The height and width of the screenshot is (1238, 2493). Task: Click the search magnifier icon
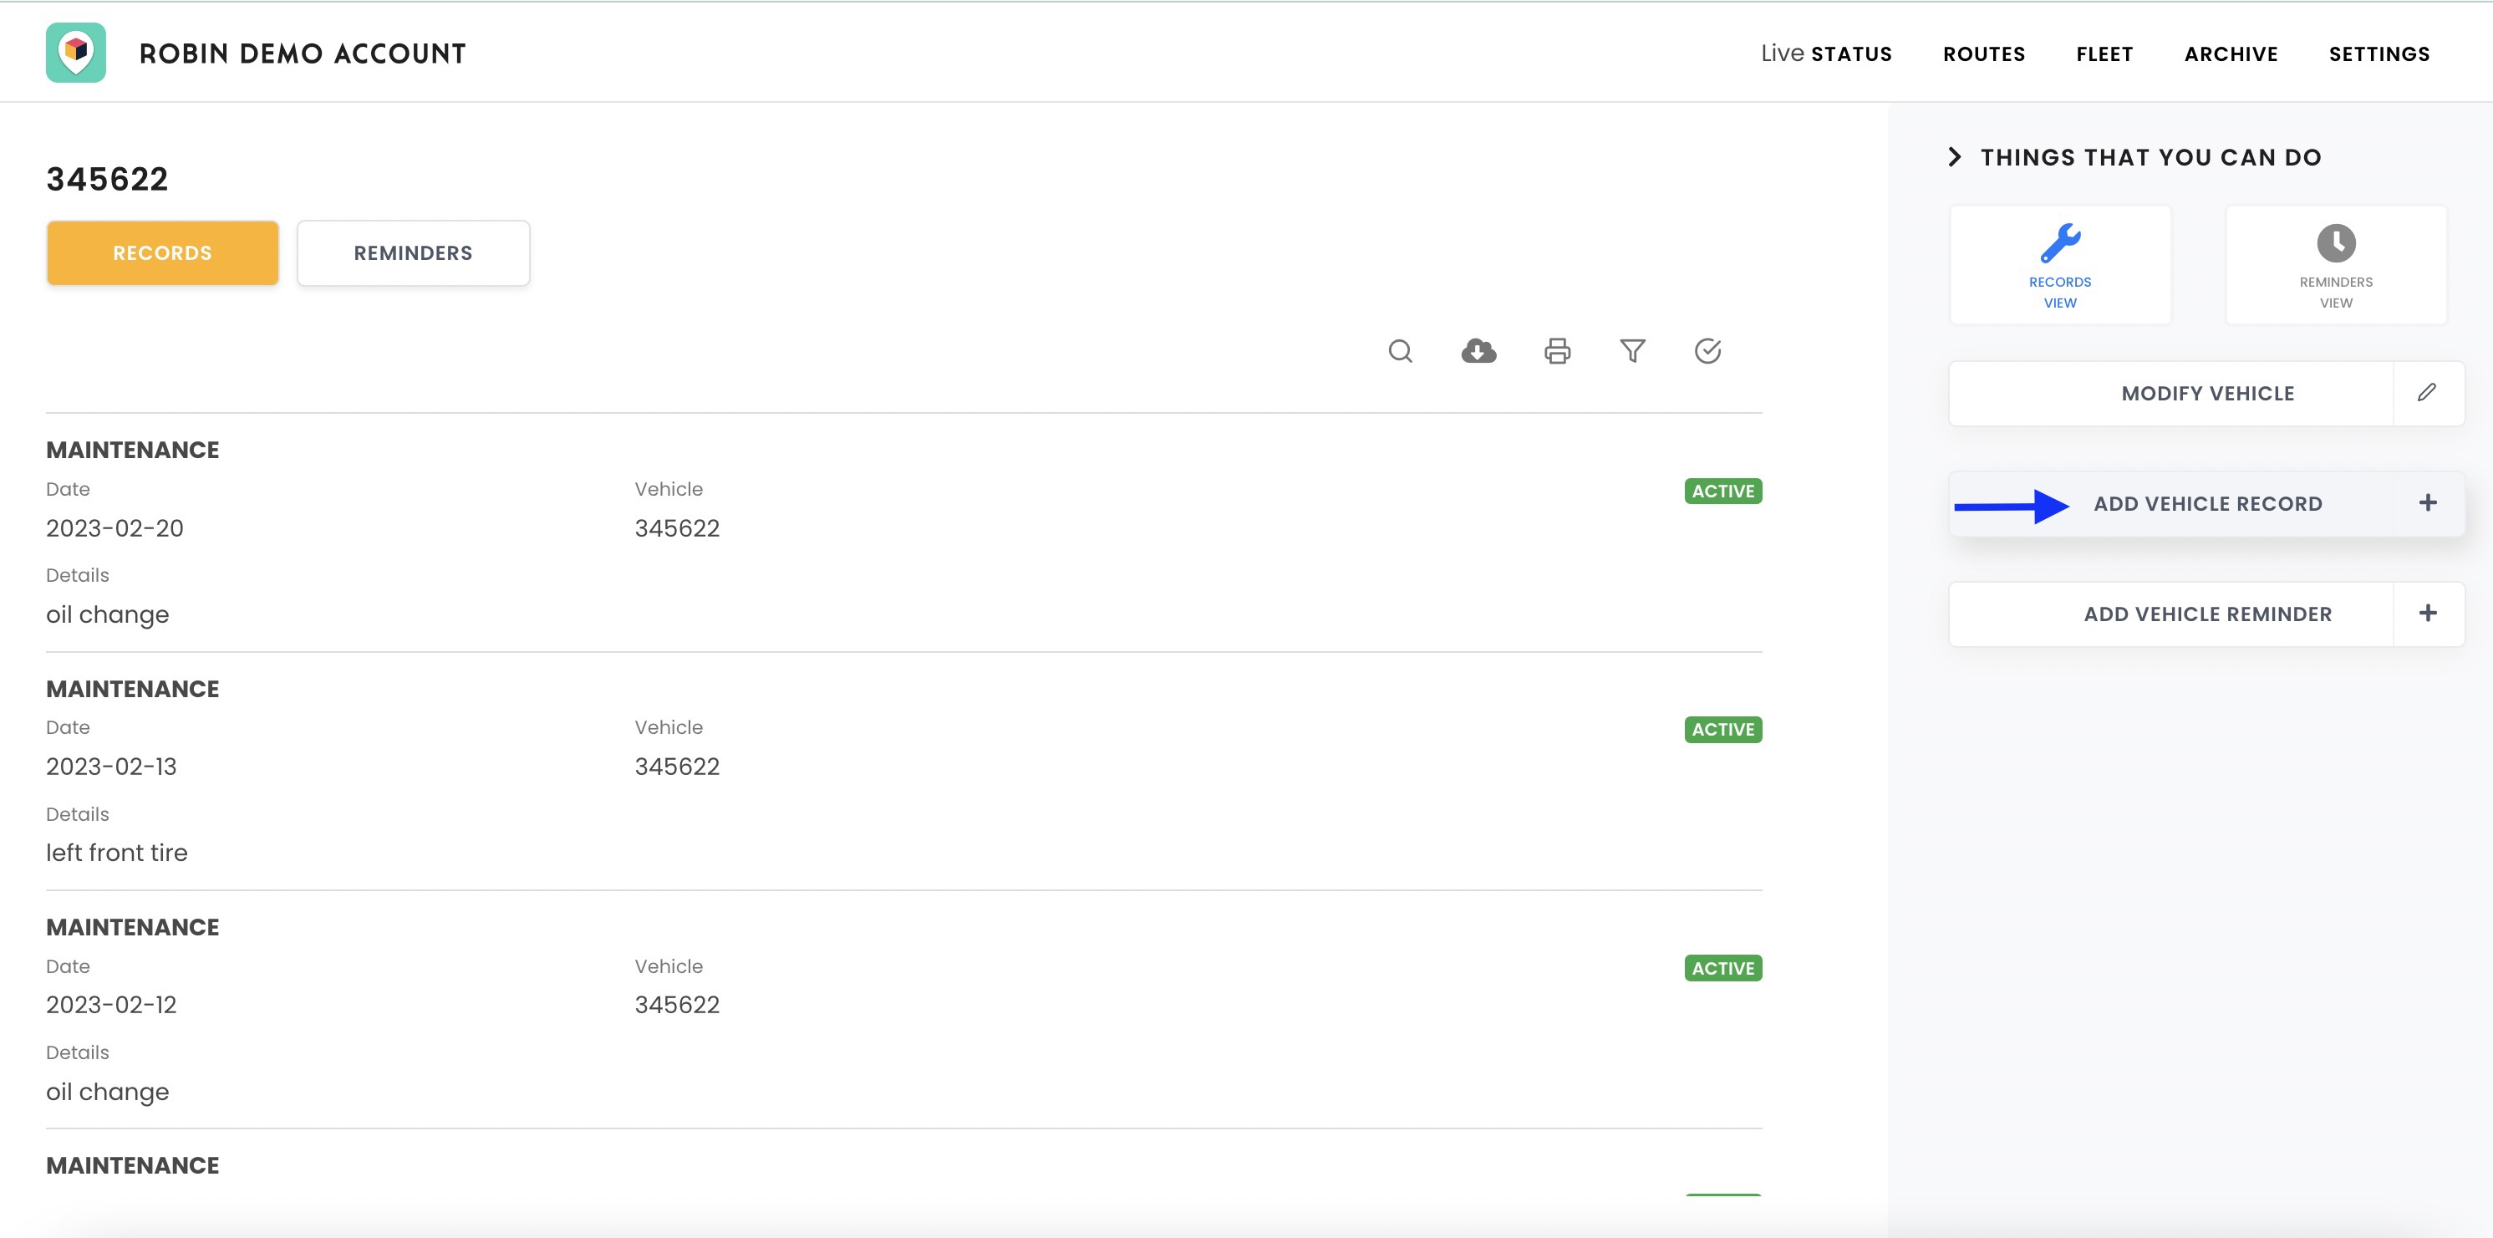coord(1401,350)
